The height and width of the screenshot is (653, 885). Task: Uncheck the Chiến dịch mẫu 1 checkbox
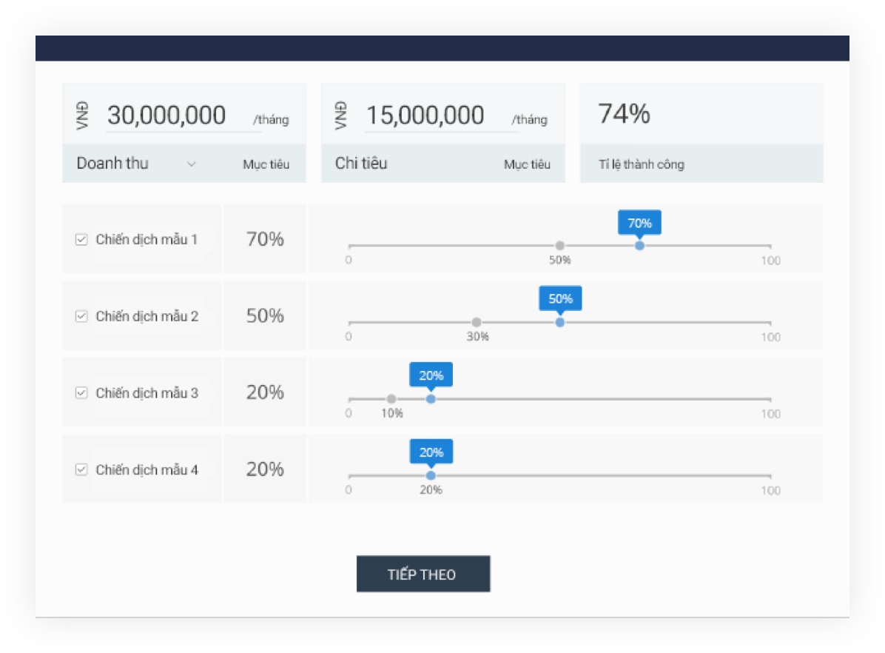81,240
